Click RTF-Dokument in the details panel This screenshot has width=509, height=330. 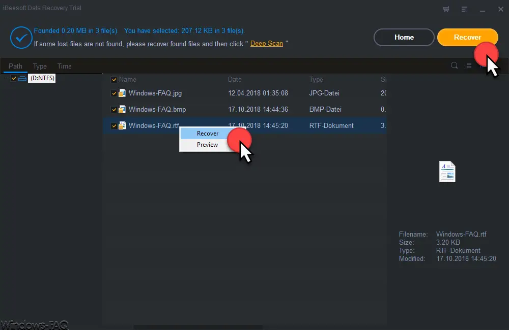pos(458,251)
